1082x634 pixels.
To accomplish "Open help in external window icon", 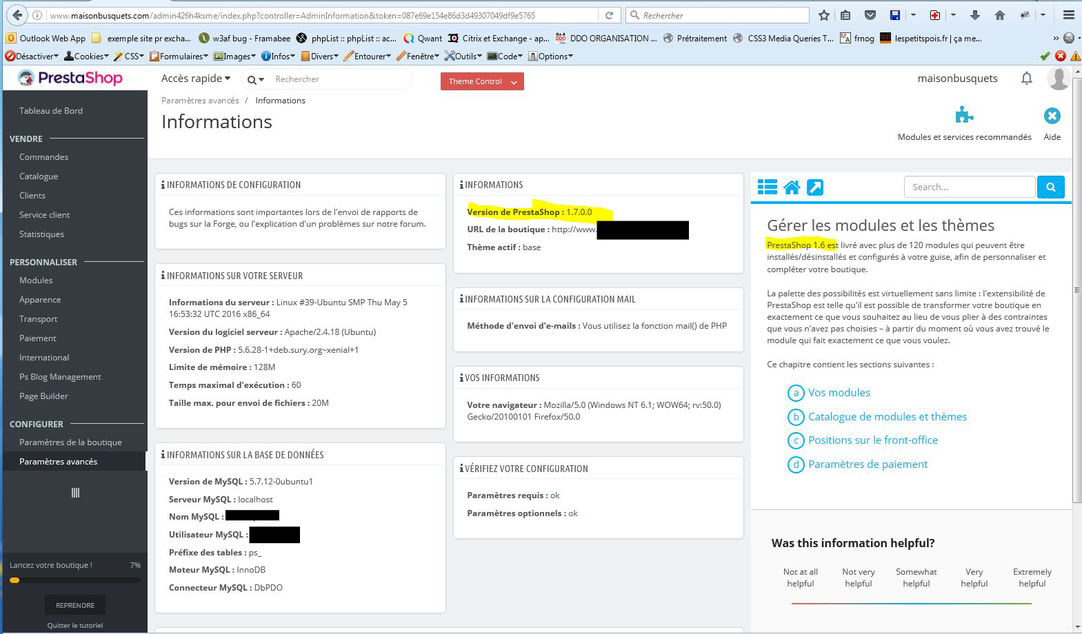I will [x=815, y=187].
